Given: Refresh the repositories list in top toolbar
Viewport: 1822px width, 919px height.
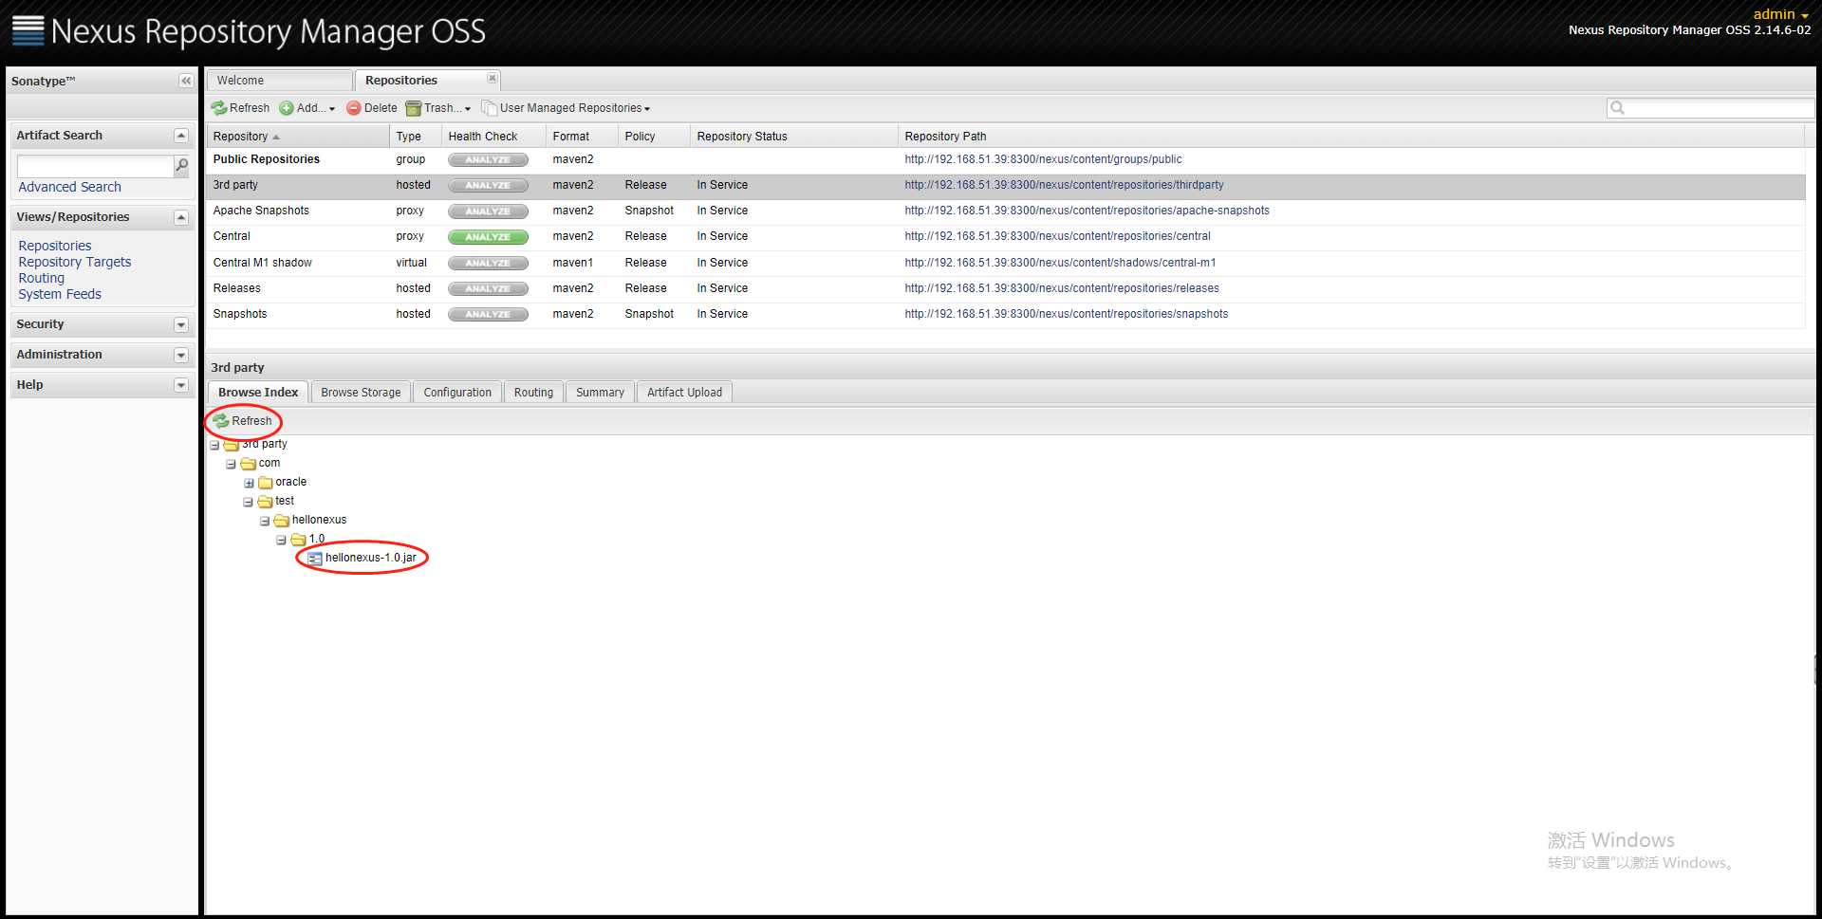Looking at the screenshot, I should click(x=241, y=108).
